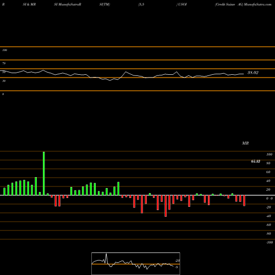Click the MR axis label -100
Image resolution: width=275 pixels, height=275 pixels.
[269, 243]
